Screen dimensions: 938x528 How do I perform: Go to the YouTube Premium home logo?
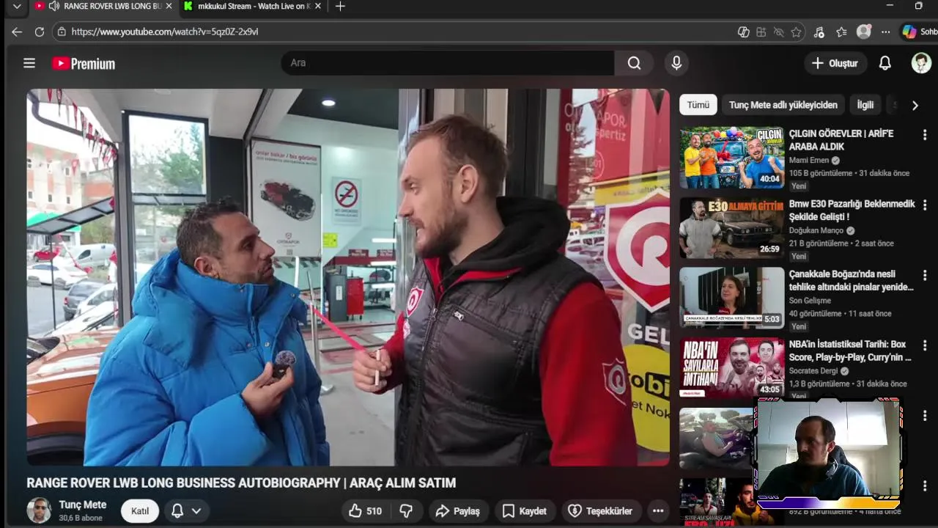pyautogui.click(x=84, y=64)
